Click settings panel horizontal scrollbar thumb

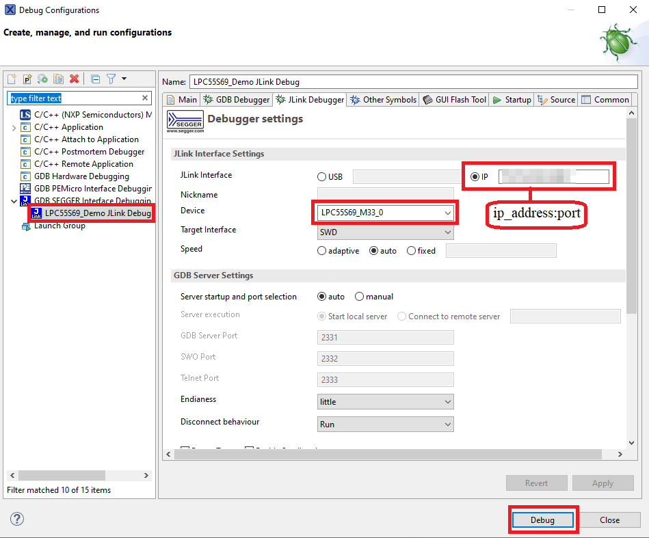click(x=388, y=455)
